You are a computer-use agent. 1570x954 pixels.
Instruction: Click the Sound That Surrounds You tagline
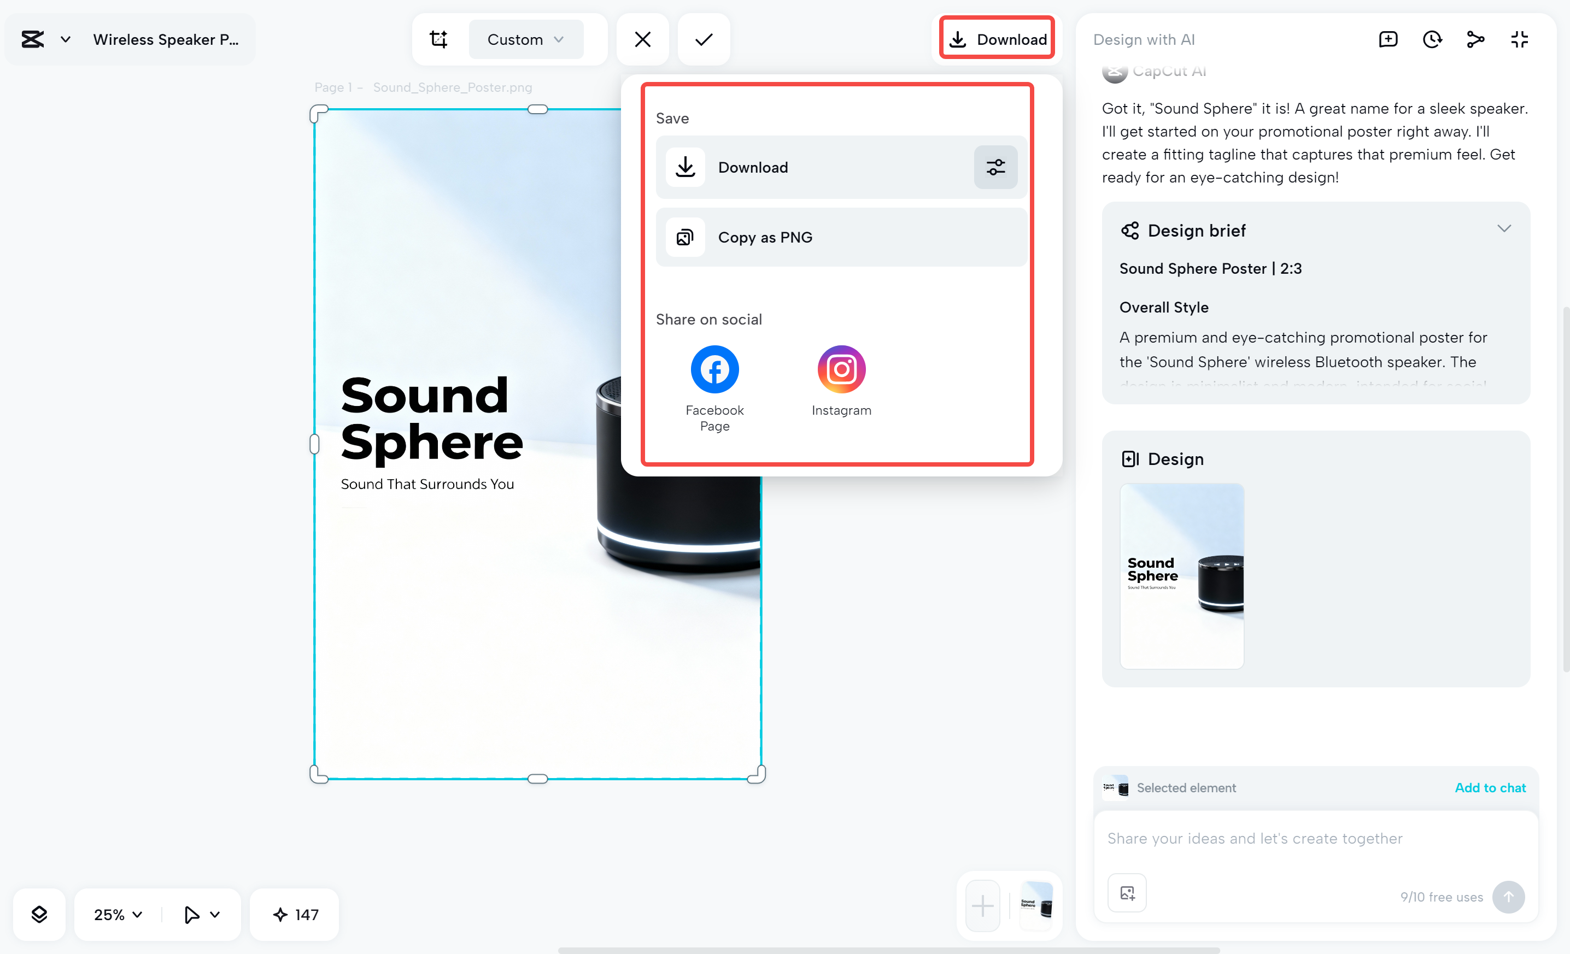click(x=427, y=485)
